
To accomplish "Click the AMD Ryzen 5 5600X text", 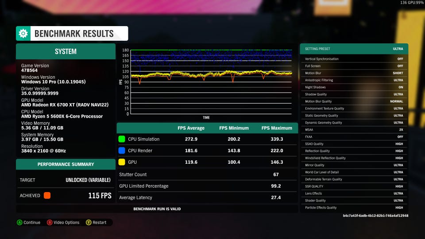I will coord(62,116).
